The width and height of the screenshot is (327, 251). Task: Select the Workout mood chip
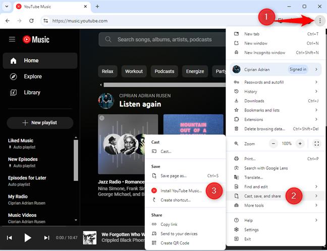pyautogui.click(x=134, y=71)
